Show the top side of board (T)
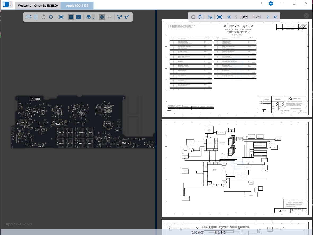This screenshot has height=235, width=313. (x=71, y=17)
